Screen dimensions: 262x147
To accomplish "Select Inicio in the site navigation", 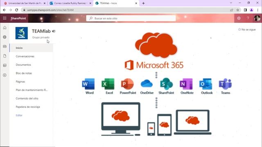I will tap(31, 48).
